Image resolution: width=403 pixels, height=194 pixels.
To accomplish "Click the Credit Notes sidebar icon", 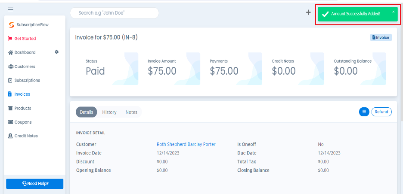I will [x=10, y=136].
